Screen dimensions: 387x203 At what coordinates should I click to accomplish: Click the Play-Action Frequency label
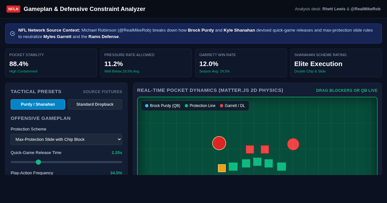[32, 173]
